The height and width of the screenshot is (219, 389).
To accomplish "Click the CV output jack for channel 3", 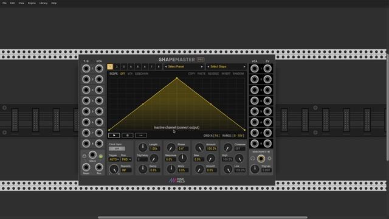I will point(267,90).
